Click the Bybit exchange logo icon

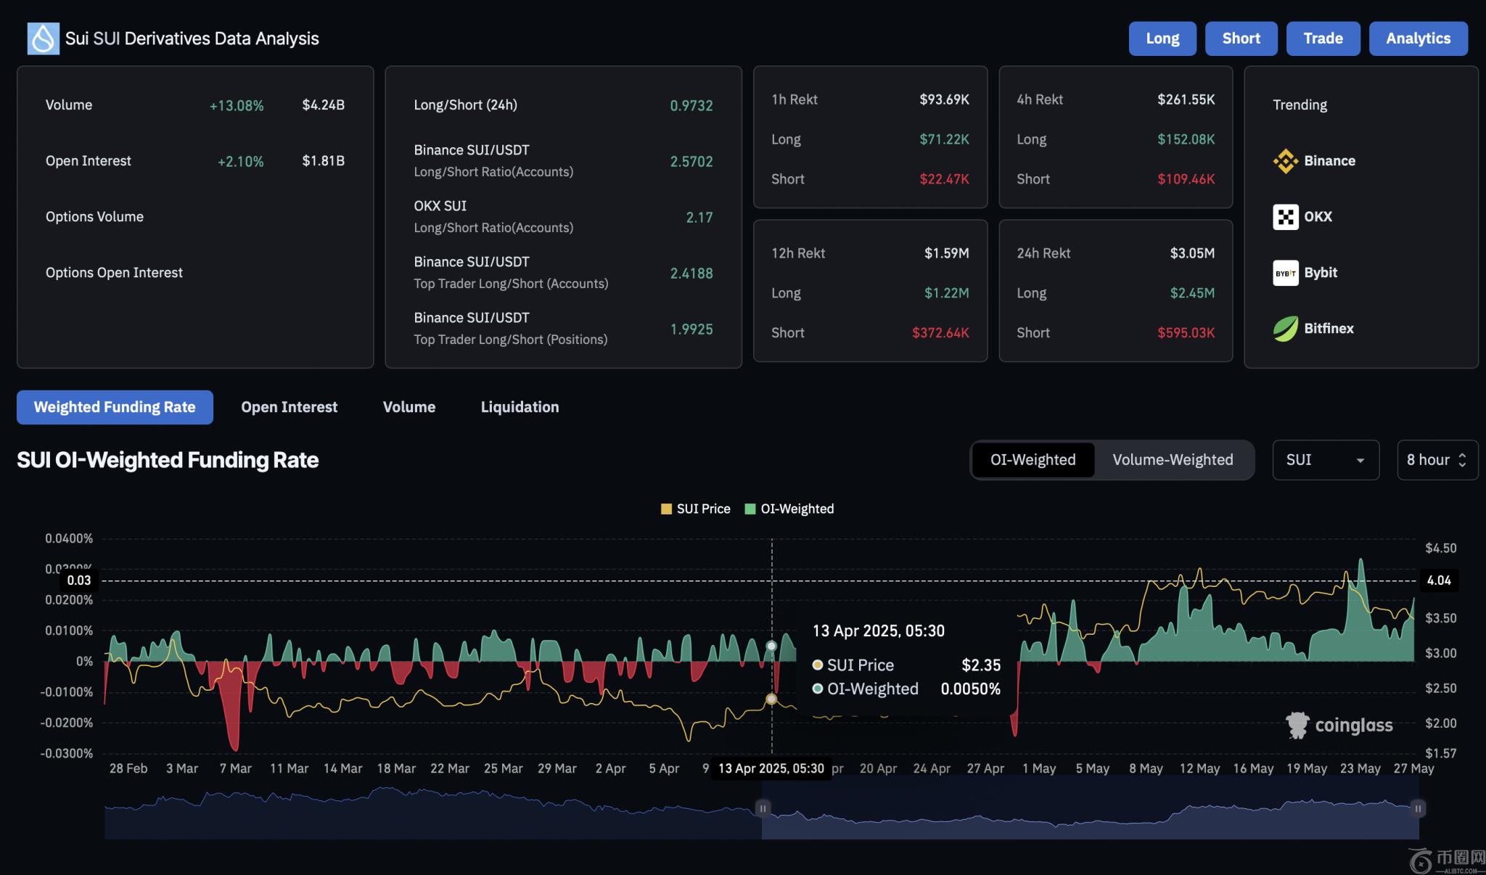pos(1285,273)
